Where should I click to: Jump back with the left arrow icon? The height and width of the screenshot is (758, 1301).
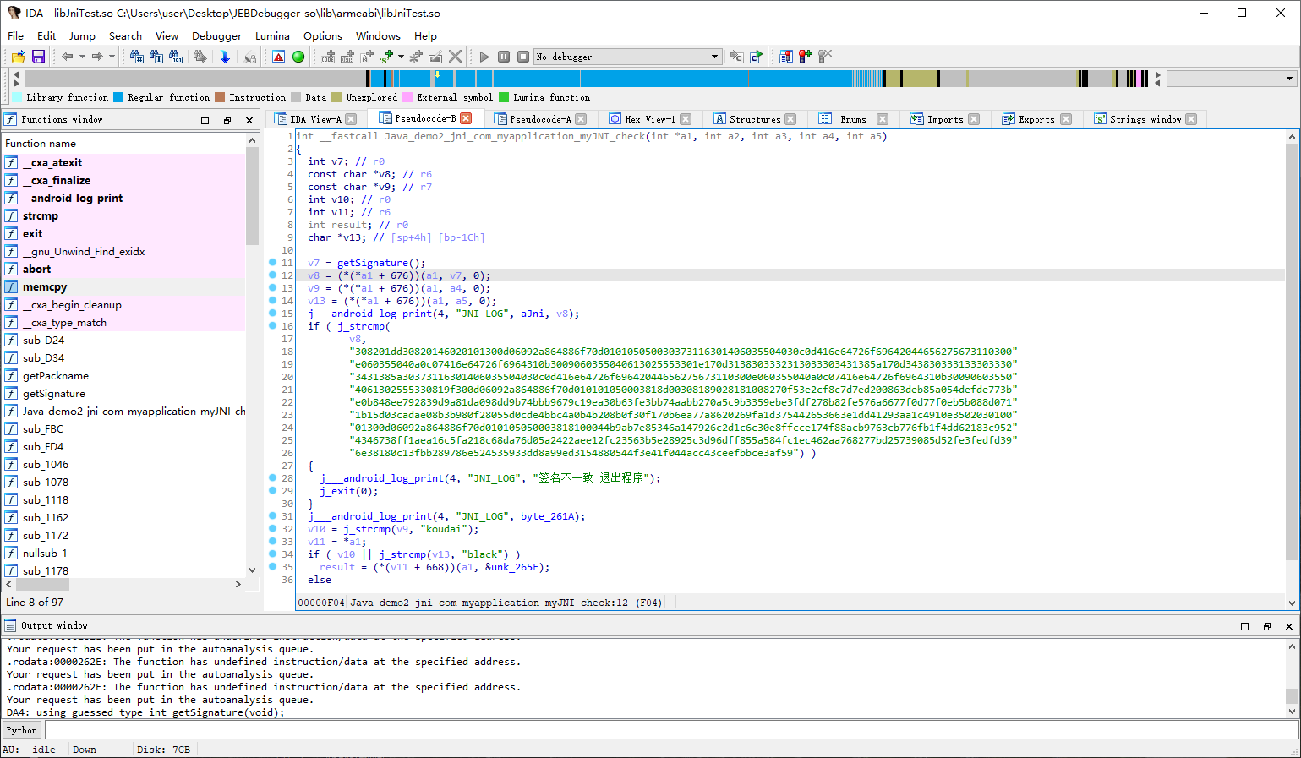tap(68, 57)
